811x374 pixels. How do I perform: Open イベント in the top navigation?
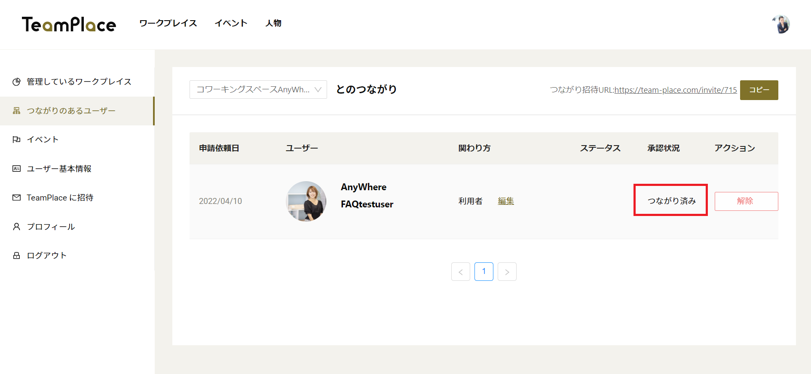click(x=231, y=23)
